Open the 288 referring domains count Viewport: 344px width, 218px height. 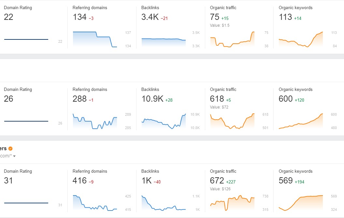click(79, 99)
